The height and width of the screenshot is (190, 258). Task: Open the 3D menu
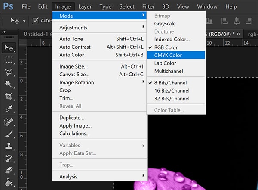[166, 6]
